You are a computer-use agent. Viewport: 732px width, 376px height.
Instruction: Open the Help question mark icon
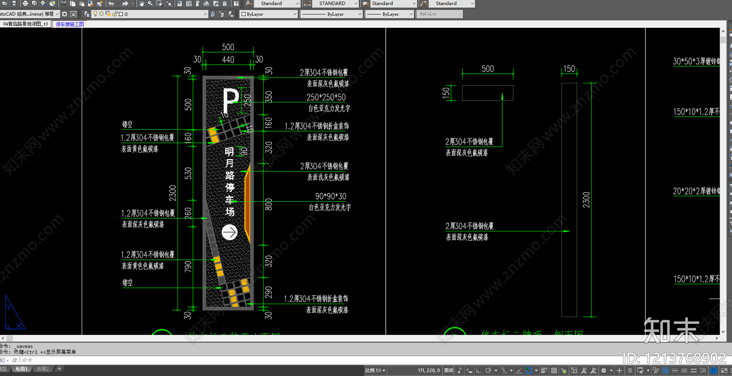click(236, 3)
